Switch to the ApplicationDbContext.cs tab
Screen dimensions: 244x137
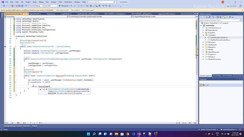[167, 14]
